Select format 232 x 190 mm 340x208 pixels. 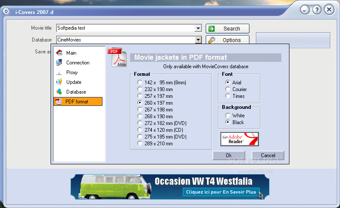pos(155,89)
